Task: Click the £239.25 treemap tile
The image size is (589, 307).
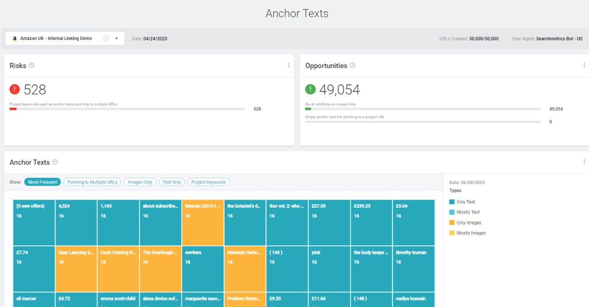Action: click(x=371, y=222)
